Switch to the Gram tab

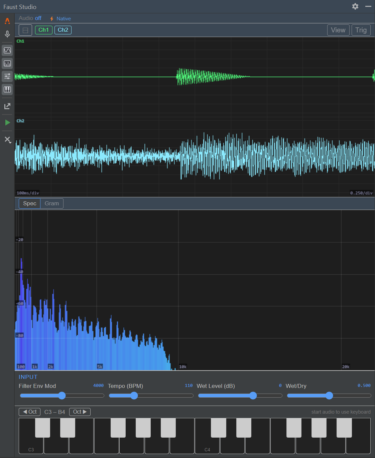(52, 203)
